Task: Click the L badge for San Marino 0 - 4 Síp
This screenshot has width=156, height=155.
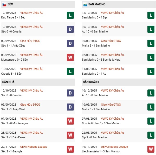Action: pos(151,15)
